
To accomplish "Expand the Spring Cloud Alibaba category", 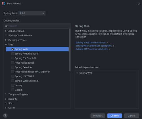I will [6, 36].
